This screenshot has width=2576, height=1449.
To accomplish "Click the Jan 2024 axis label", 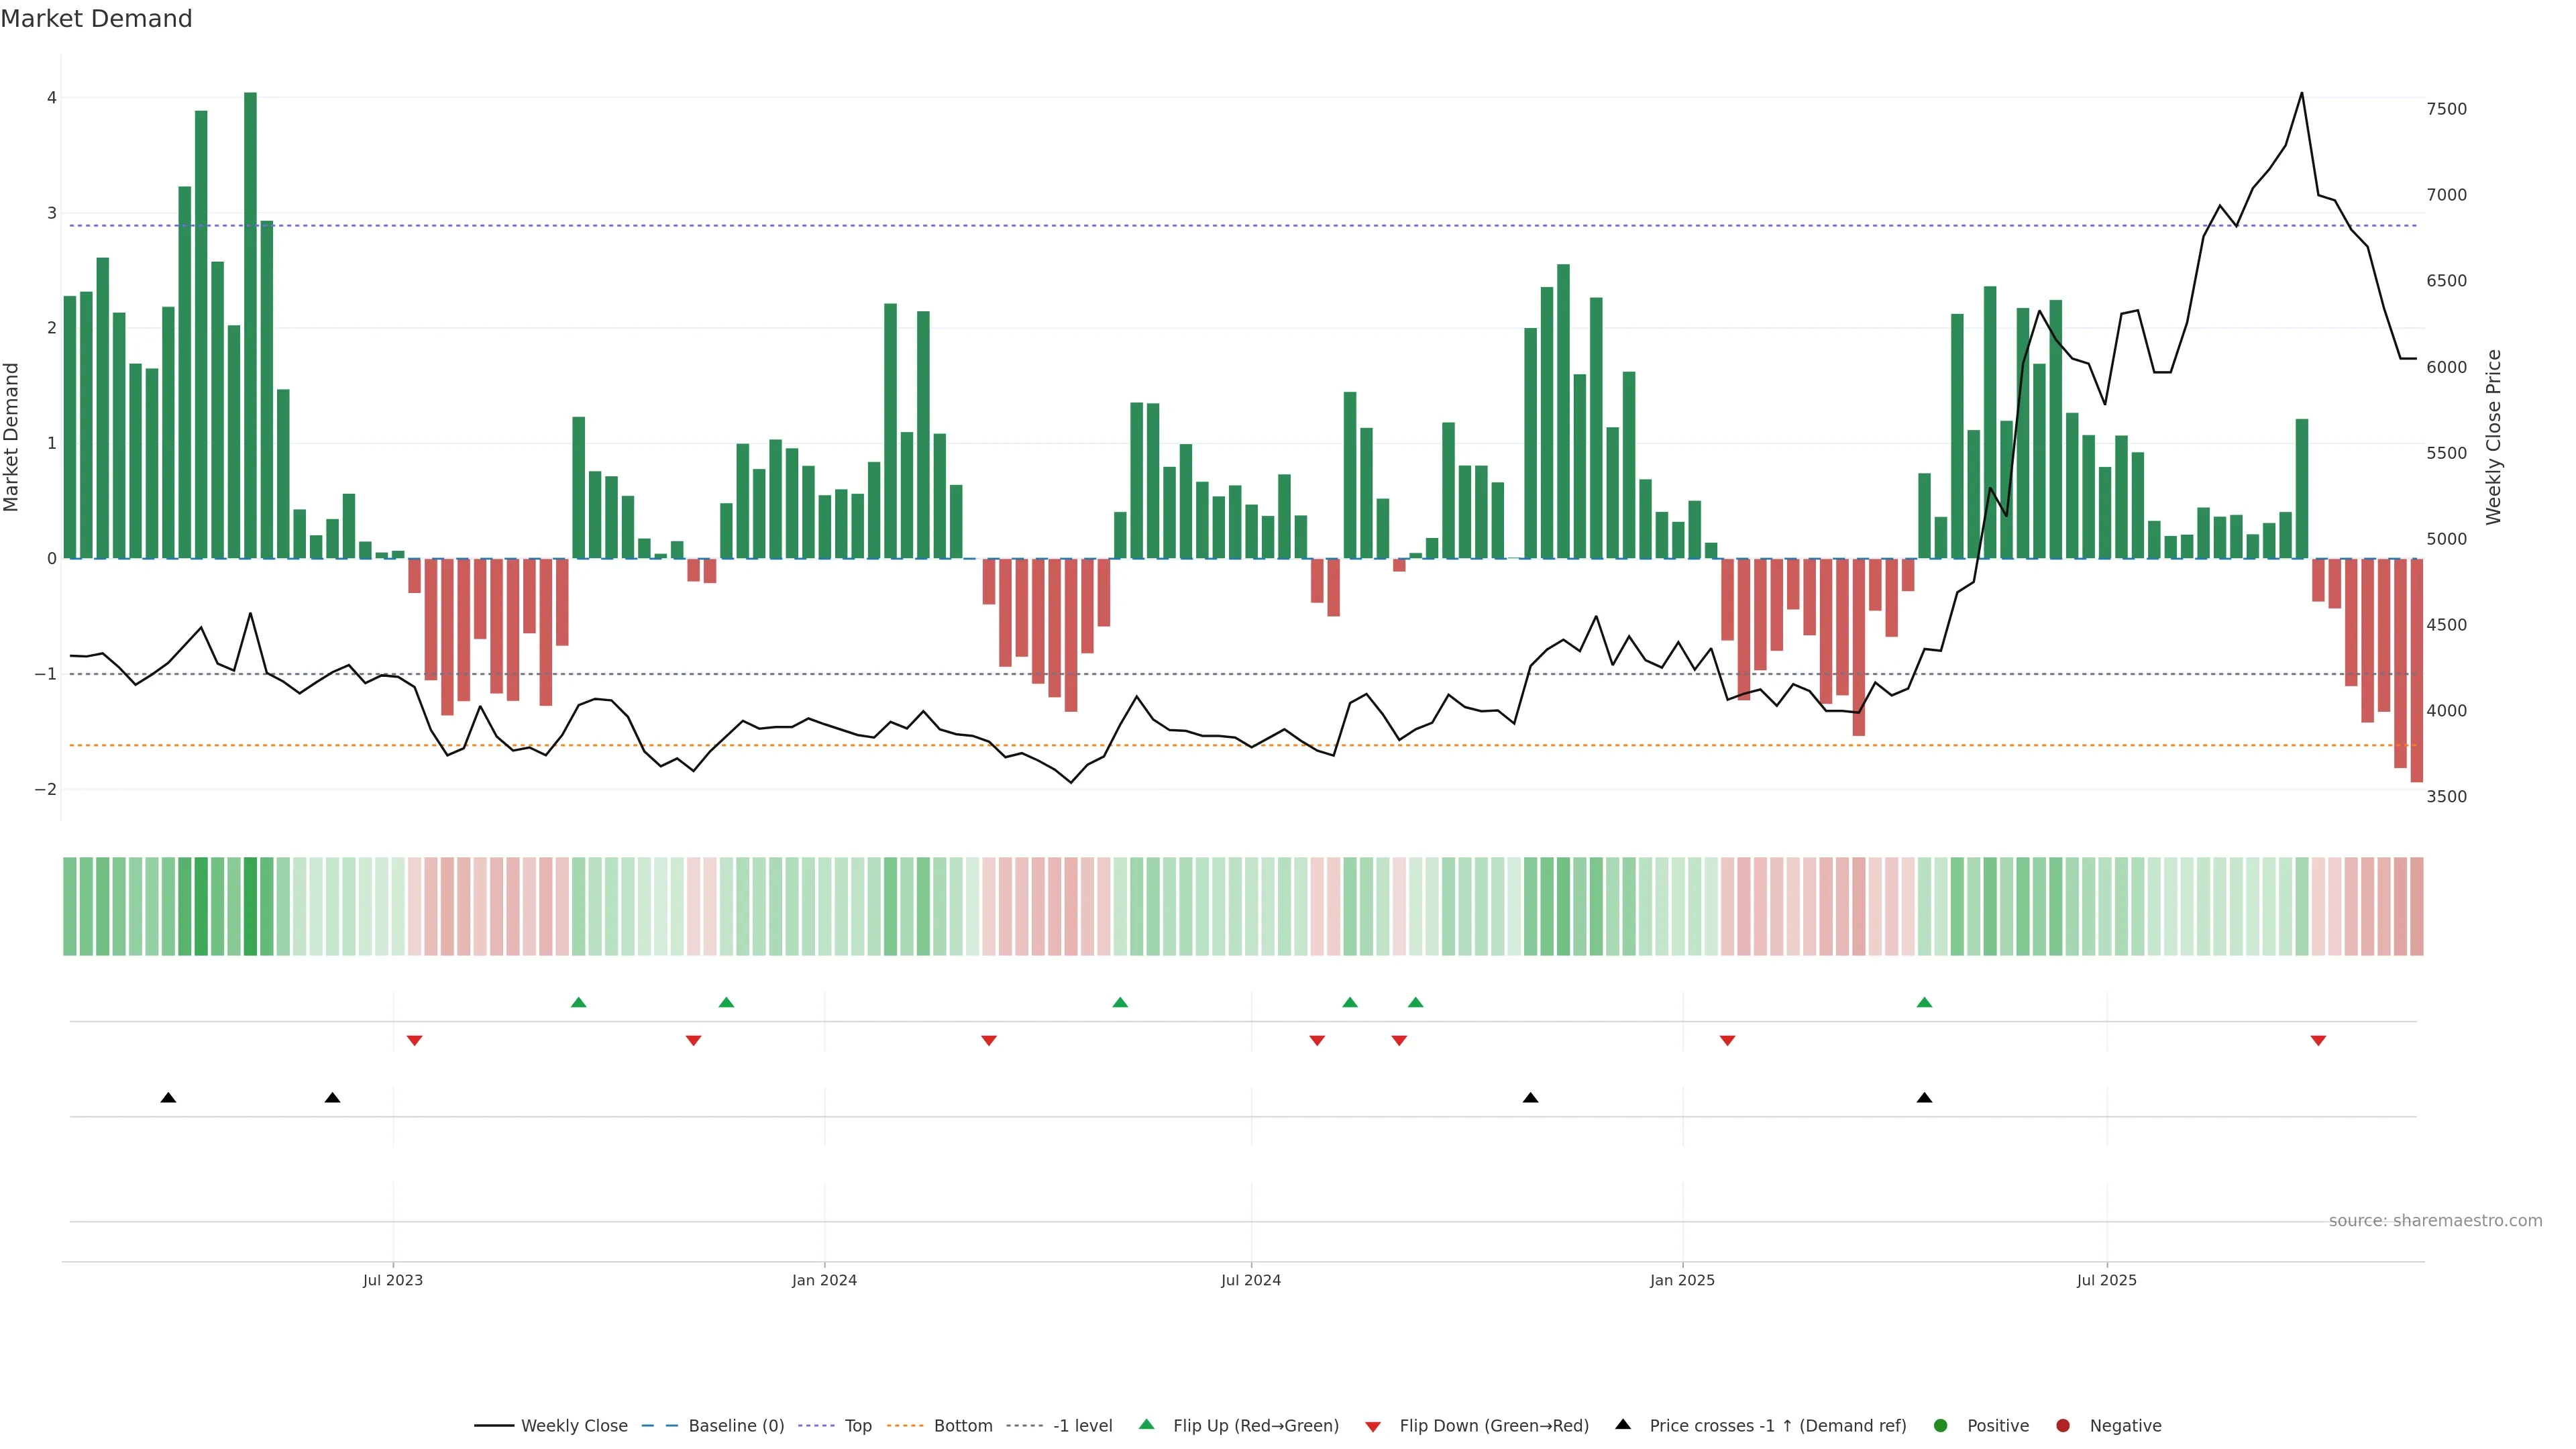I will [824, 1280].
